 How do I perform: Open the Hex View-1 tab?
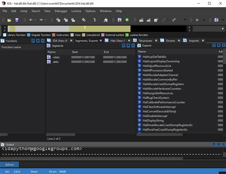[x=118, y=41]
